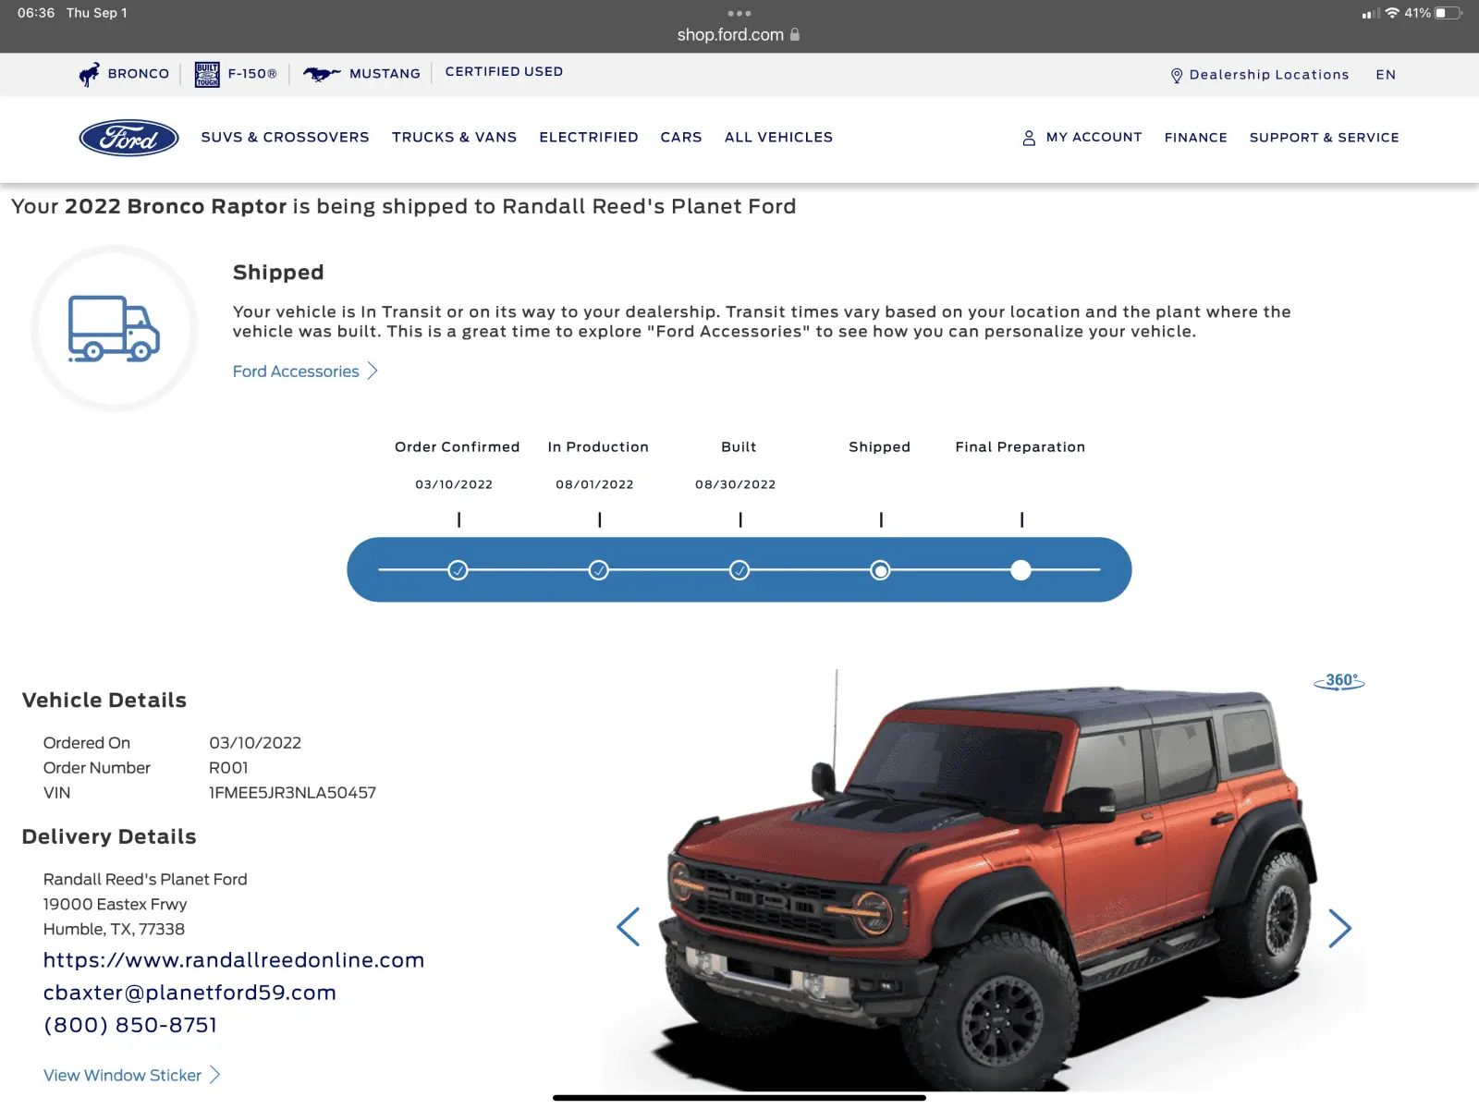
Task: Click the Shipped status heading
Action: coord(278,273)
